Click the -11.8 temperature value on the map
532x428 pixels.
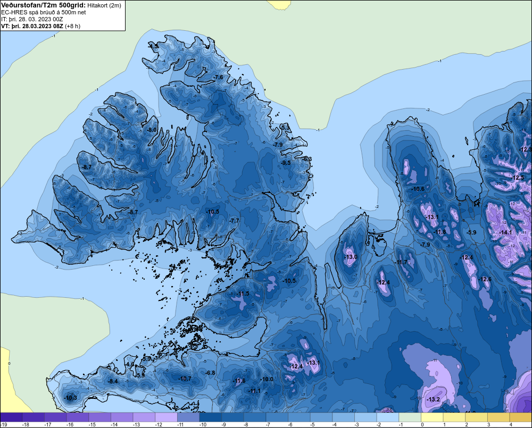(439, 232)
